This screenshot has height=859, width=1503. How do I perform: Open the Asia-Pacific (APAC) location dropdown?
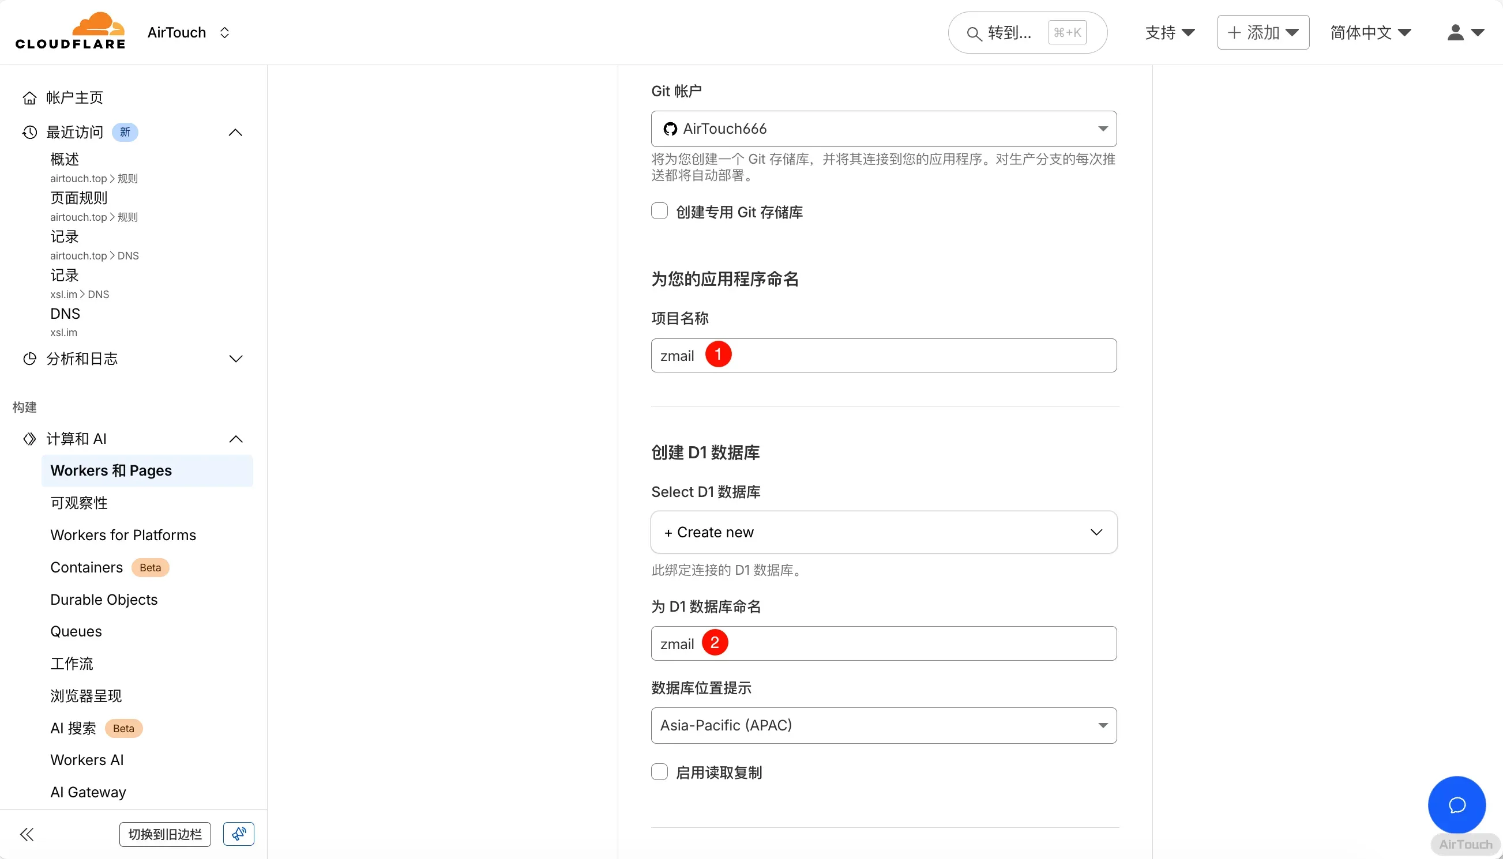884,725
